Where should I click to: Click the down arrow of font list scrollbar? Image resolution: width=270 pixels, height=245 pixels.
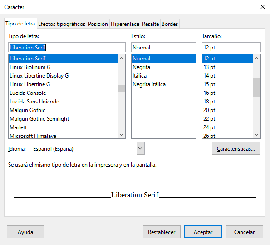[x=122, y=134]
